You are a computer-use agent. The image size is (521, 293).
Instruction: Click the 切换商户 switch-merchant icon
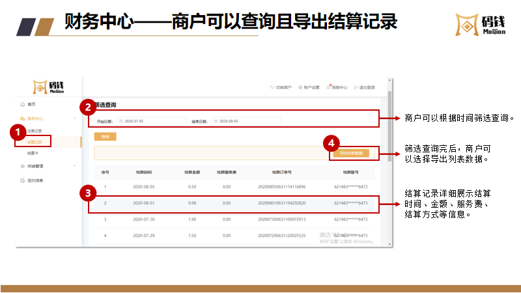[272, 87]
